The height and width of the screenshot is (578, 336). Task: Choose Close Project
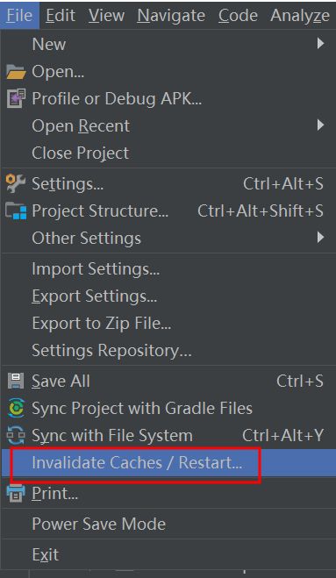click(168, 153)
